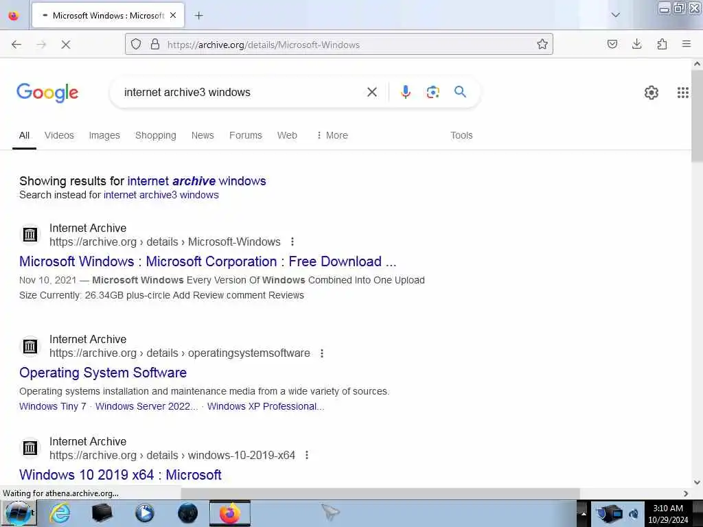
Task: Open options for operatingsystemsoftware result
Action: [x=321, y=353]
